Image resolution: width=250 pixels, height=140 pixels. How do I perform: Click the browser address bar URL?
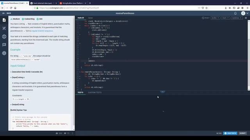coord(69,8)
